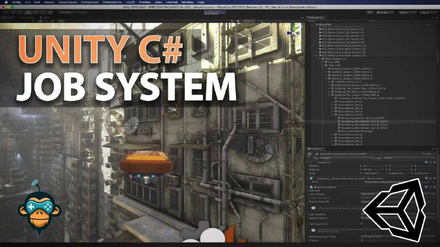The width and height of the screenshot is (440, 247).
Task: Open the Apple menu
Action: (x=6, y=2)
